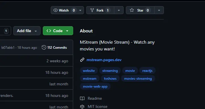Open the MIT license link
The image size is (205, 109).
(98, 106)
